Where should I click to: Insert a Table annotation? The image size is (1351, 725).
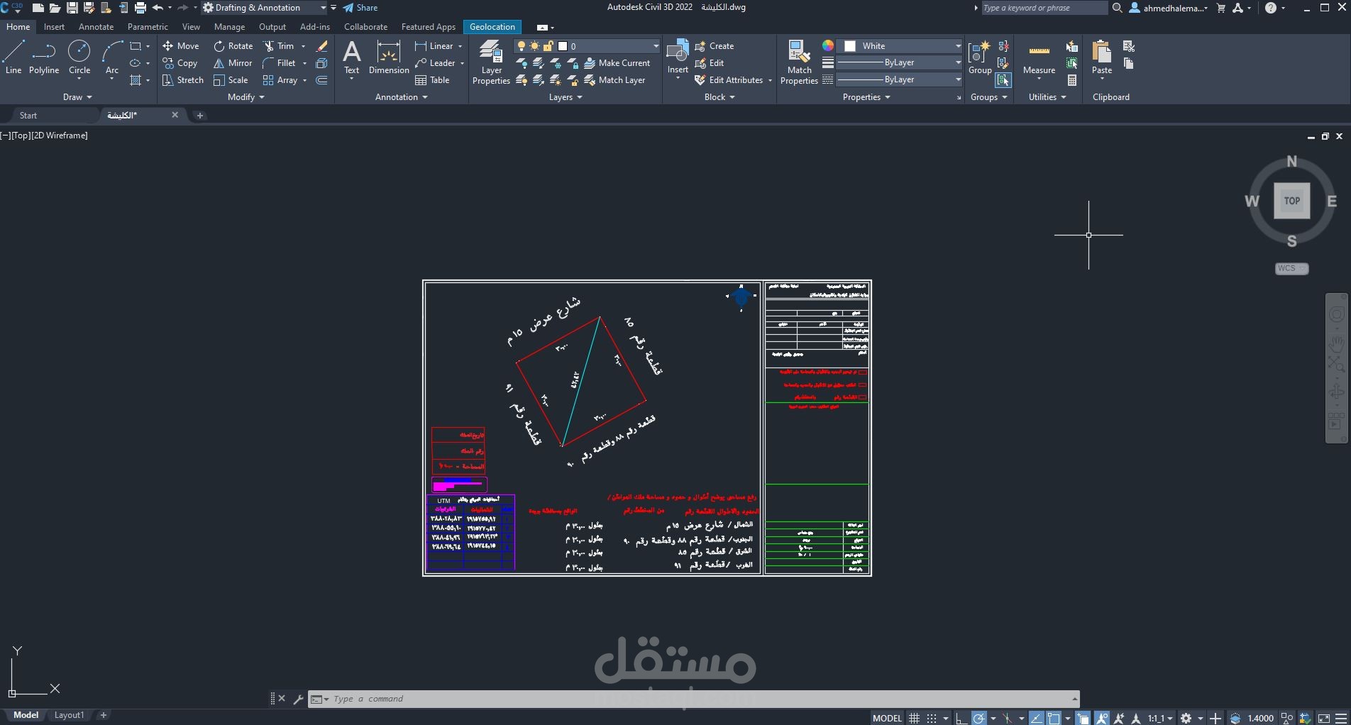point(433,79)
